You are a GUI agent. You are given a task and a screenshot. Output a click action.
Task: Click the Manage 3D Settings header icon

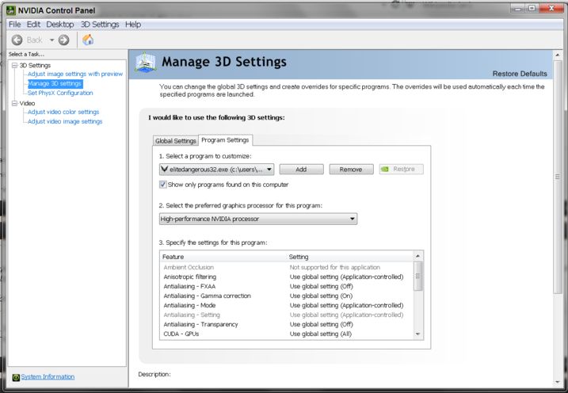click(x=145, y=63)
